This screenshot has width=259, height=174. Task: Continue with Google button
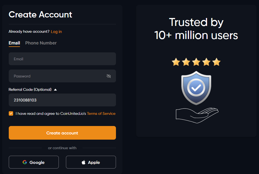coord(34,162)
